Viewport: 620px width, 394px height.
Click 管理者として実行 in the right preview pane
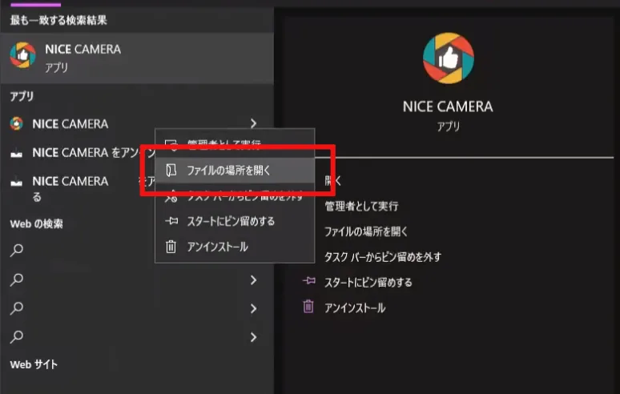tap(361, 206)
